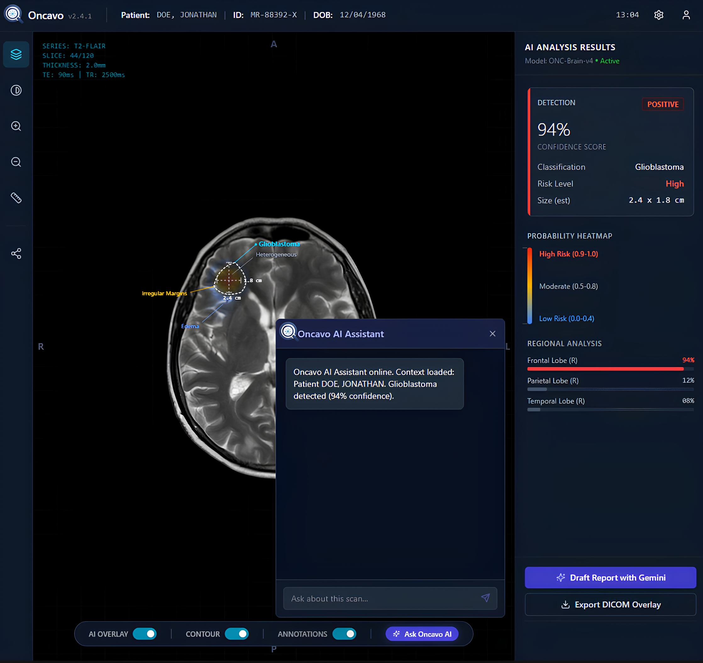Click Export DICOM Overlay button
The width and height of the screenshot is (703, 663).
tap(610, 605)
